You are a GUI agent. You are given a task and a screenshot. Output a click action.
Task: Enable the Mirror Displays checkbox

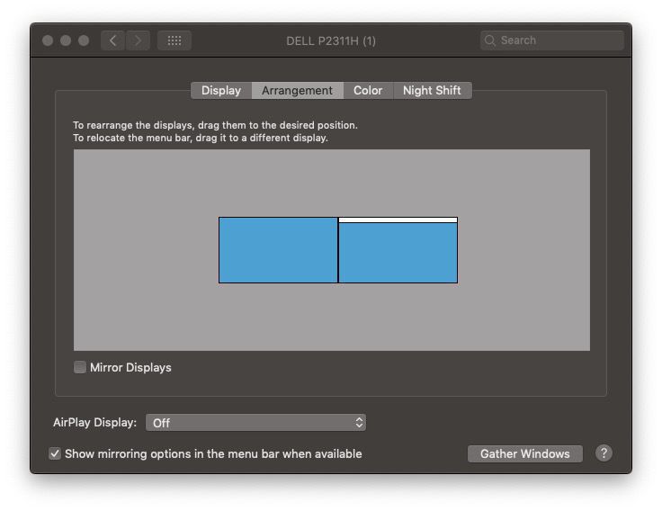(x=80, y=367)
